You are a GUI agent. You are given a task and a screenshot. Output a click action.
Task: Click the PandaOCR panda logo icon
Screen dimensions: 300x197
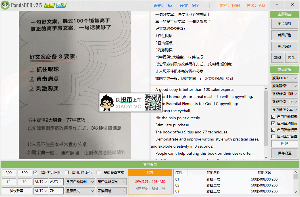click(x=5, y=5)
